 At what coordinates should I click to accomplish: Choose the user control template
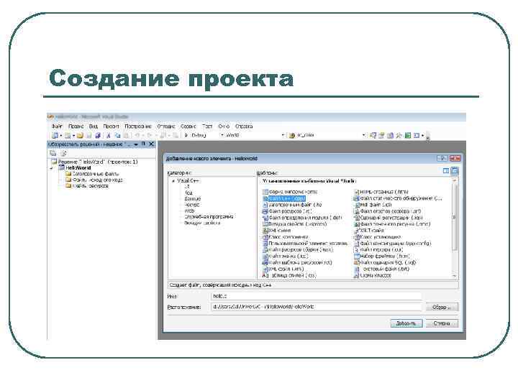pyautogui.click(x=305, y=244)
